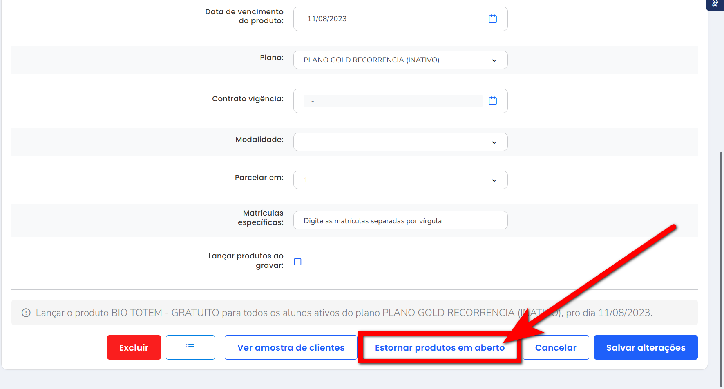Image resolution: width=724 pixels, height=389 pixels.
Task: Click the list icon button beside Excluir
Action: (190, 347)
